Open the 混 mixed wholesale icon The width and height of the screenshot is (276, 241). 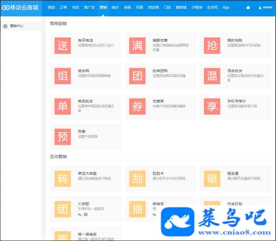[212, 76]
